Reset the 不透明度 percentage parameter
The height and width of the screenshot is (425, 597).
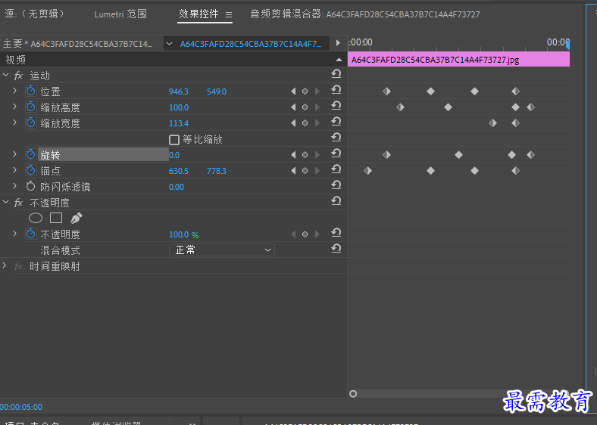[336, 233]
